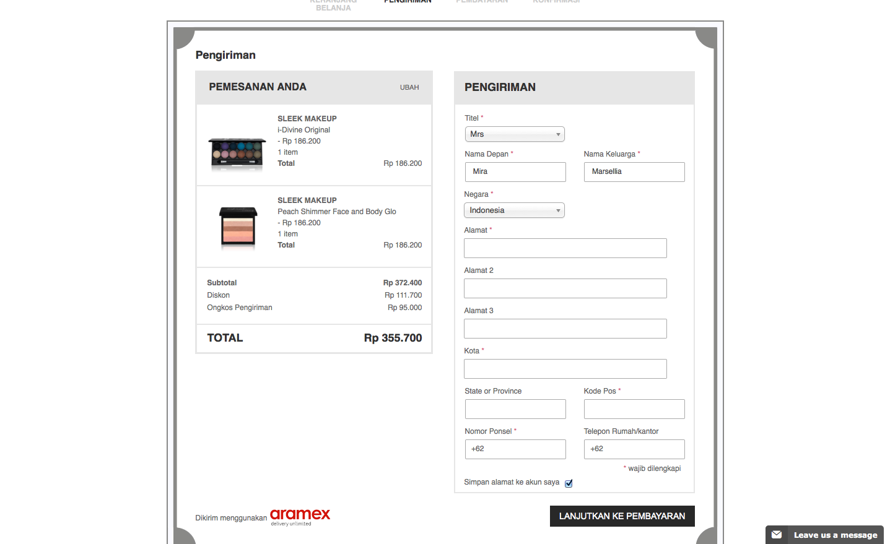Go to the Keranjang Belanja step

click(333, 6)
